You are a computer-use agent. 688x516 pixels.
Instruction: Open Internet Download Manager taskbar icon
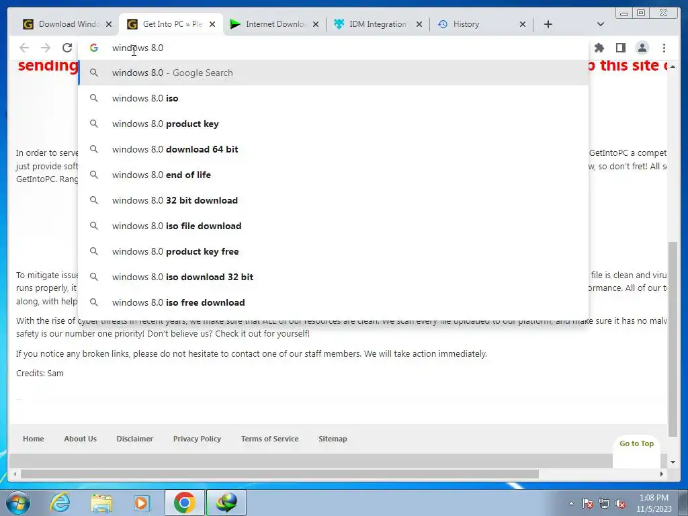226,503
